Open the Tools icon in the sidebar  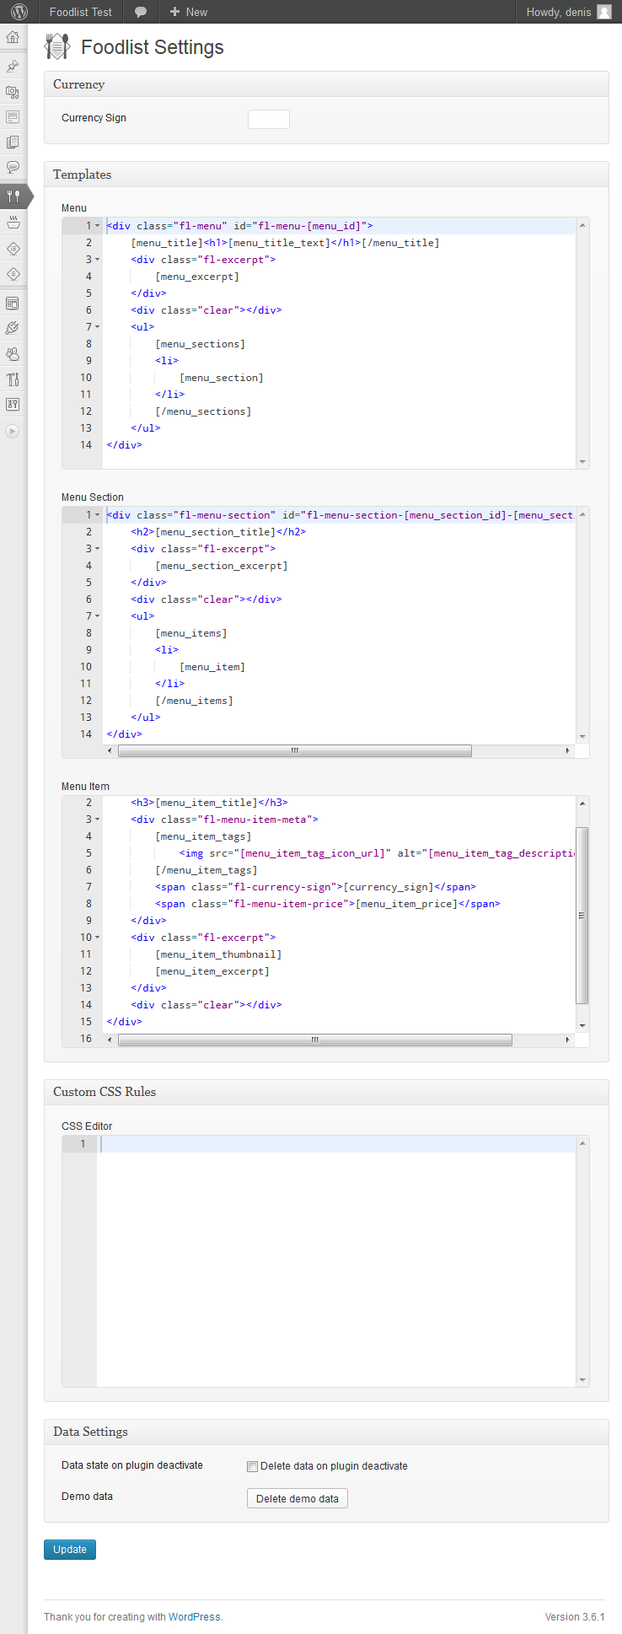(x=13, y=379)
